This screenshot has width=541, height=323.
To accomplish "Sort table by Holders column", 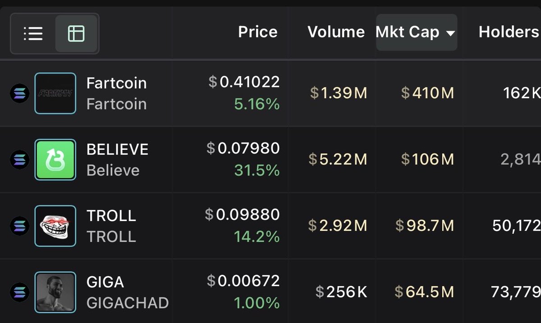I will click(509, 32).
